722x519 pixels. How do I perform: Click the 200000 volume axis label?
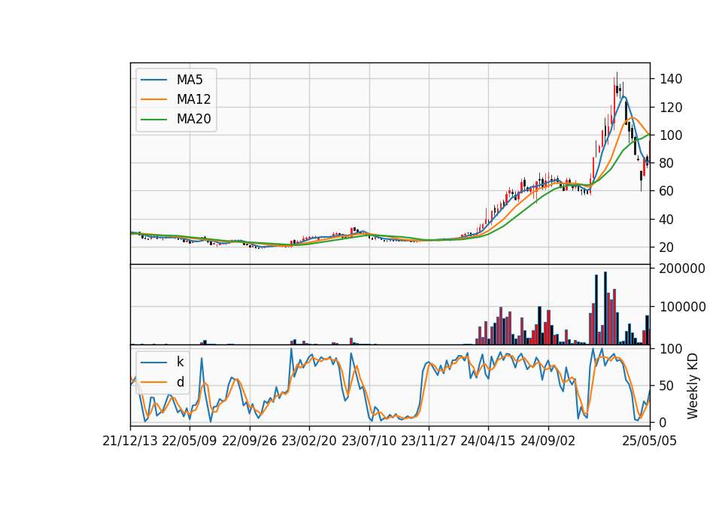coord(682,269)
